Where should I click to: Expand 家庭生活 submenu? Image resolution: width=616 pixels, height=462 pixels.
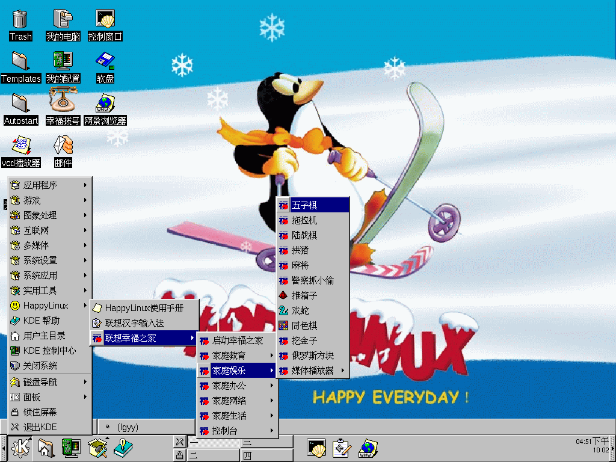237,416
